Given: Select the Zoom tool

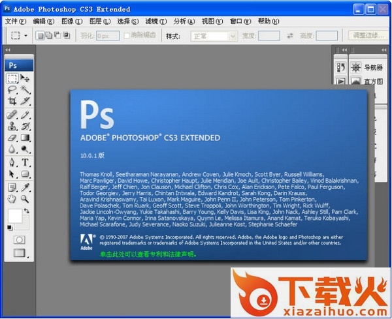Looking at the screenshot, I should point(25,199).
